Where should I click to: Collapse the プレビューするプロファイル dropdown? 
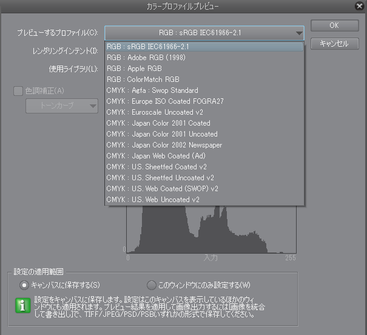(x=299, y=33)
